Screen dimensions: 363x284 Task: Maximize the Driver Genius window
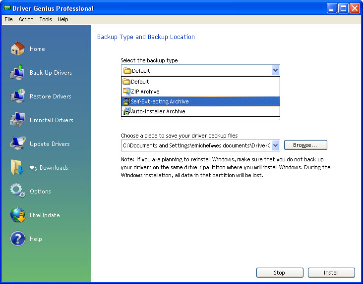[x=343, y=8]
